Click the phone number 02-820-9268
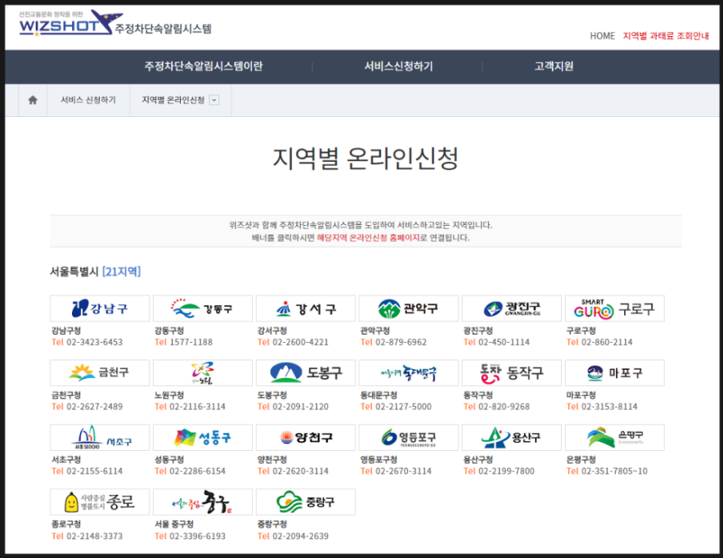 pos(504,407)
